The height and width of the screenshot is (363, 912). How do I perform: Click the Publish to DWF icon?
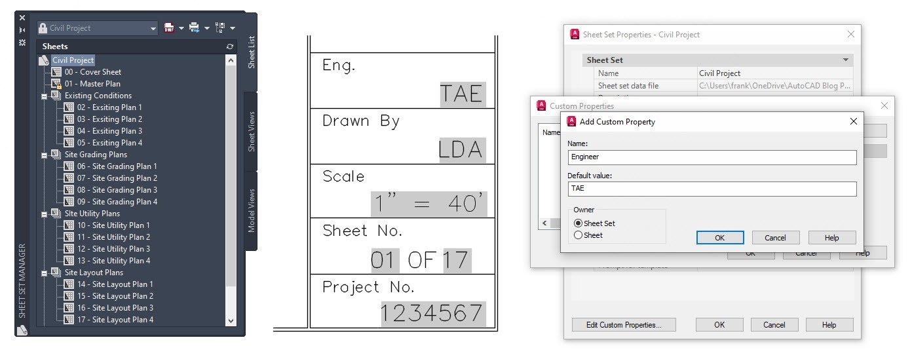pos(169,28)
